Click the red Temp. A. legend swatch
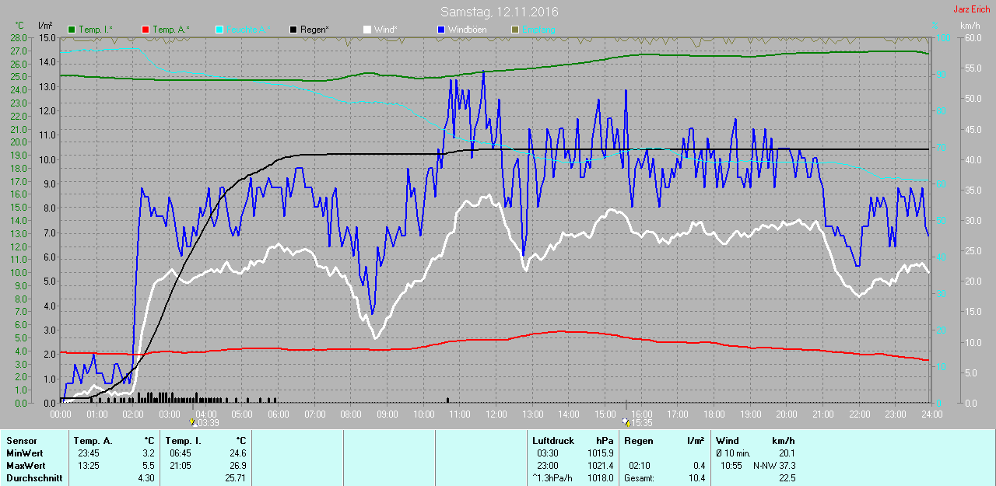Viewport: 996px width, 486px height. [x=146, y=30]
